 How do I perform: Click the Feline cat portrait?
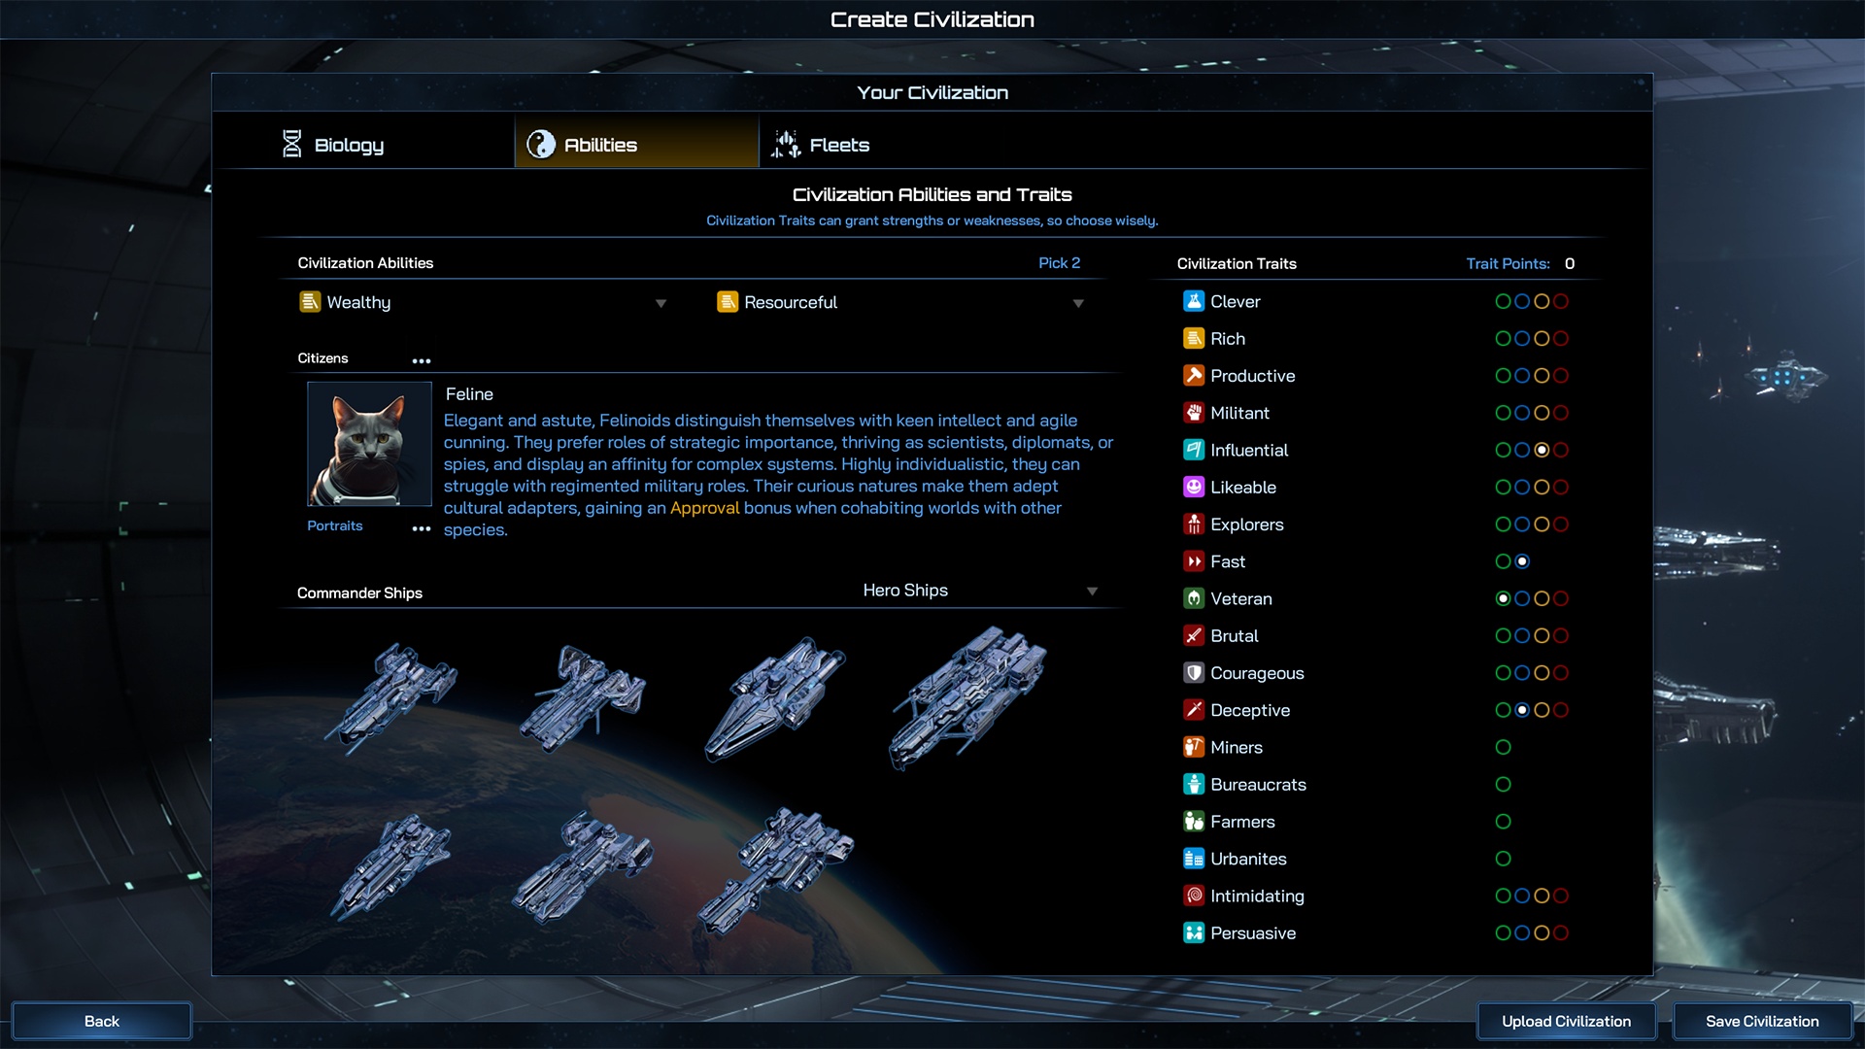[369, 444]
